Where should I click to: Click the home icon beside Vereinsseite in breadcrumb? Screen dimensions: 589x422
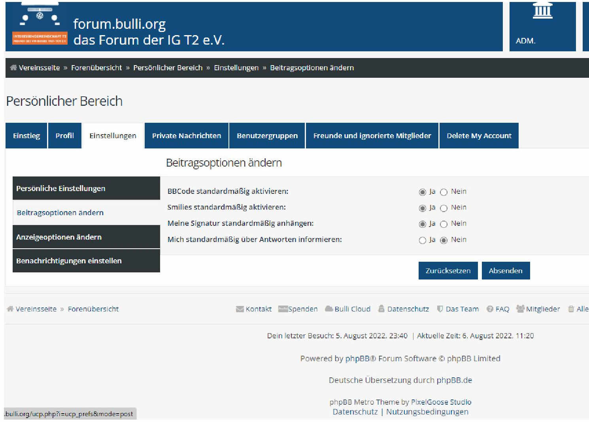pyautogui.click(x=13, y=68)
